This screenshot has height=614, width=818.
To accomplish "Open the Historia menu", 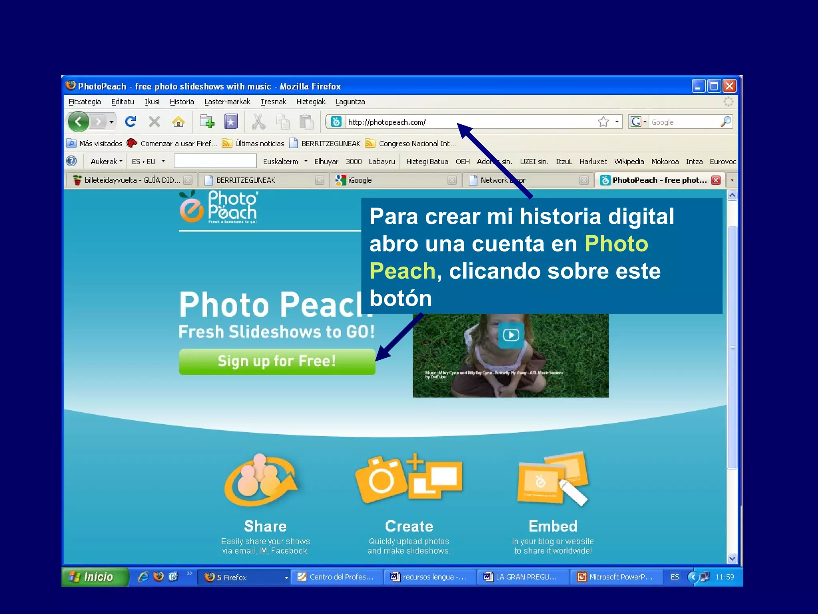I will (x=182, y=102).
